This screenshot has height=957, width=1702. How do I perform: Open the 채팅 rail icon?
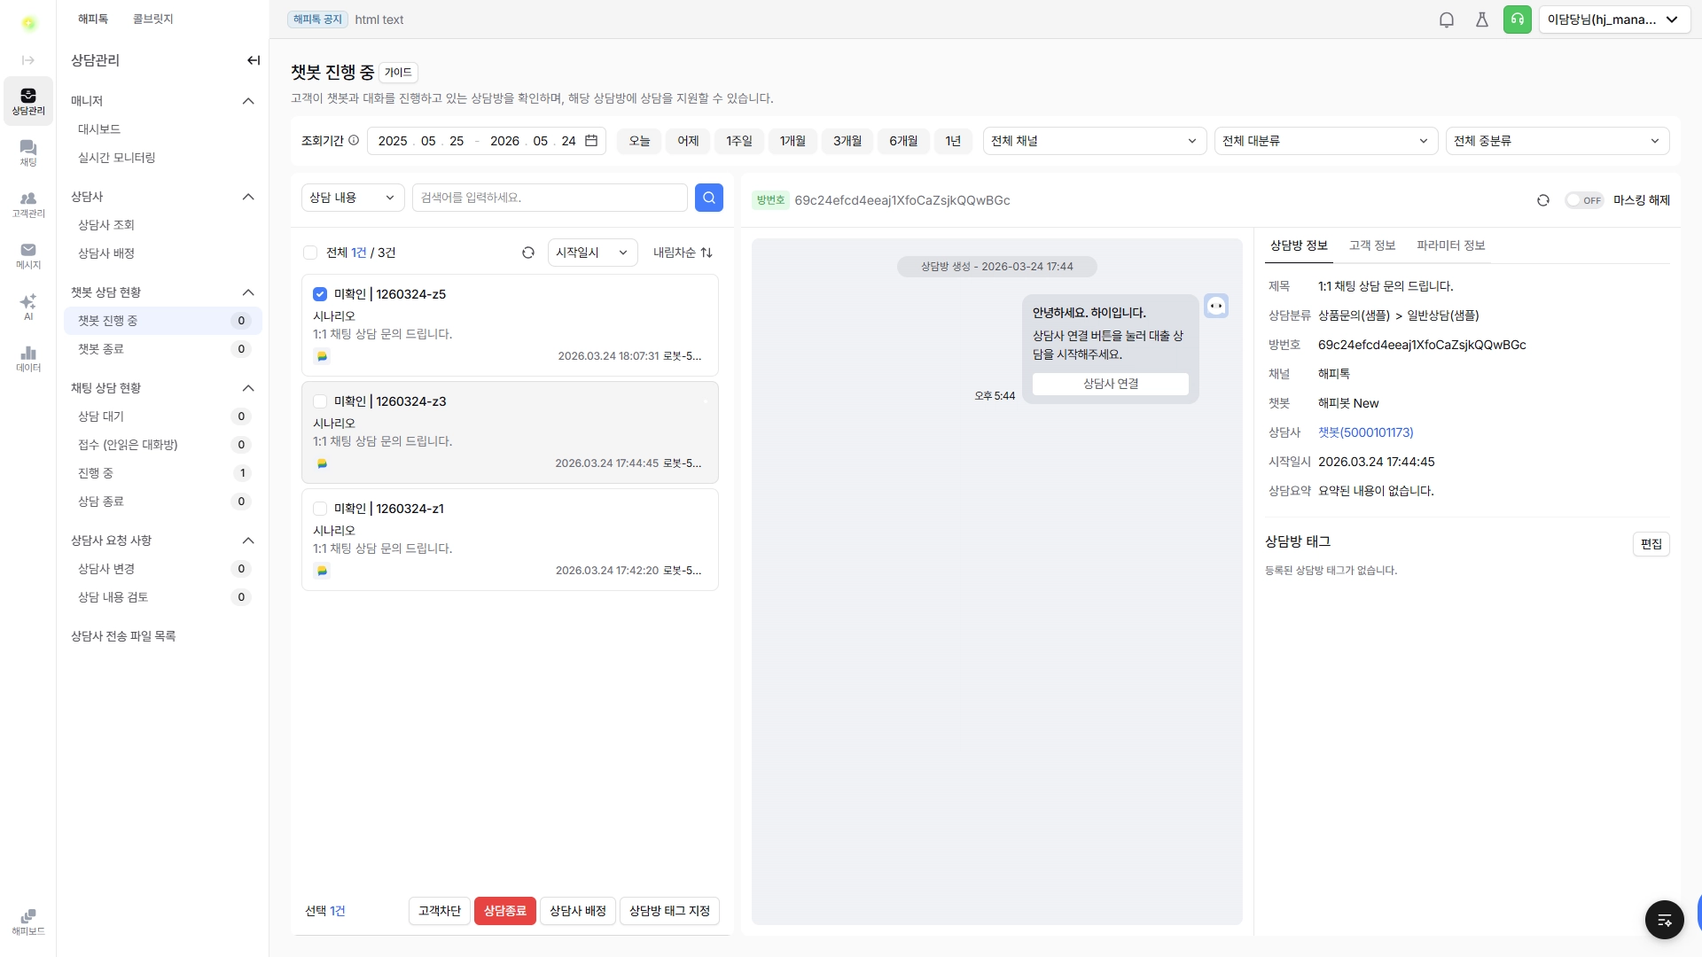tap(28, 152)
